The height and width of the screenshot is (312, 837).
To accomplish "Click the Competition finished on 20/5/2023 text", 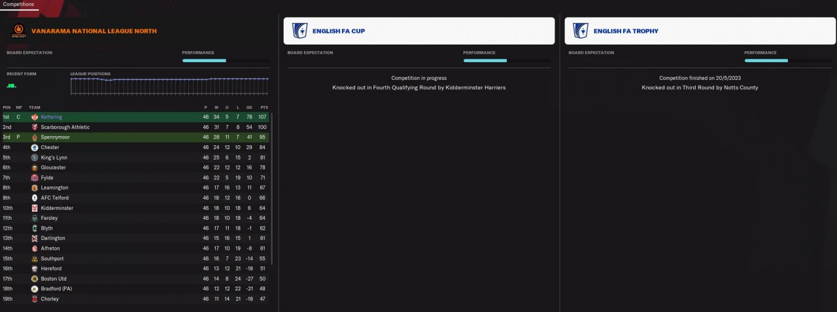I will tap(700, 78).
